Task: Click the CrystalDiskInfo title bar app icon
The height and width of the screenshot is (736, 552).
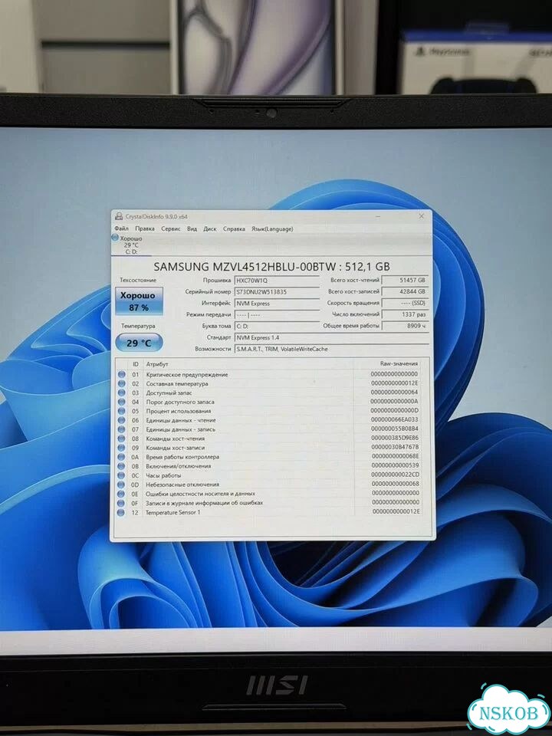Action: point(119,216)
